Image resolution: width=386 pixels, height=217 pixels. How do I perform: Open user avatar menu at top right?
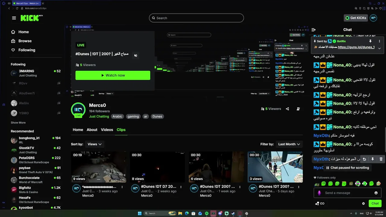coord(373,18)
